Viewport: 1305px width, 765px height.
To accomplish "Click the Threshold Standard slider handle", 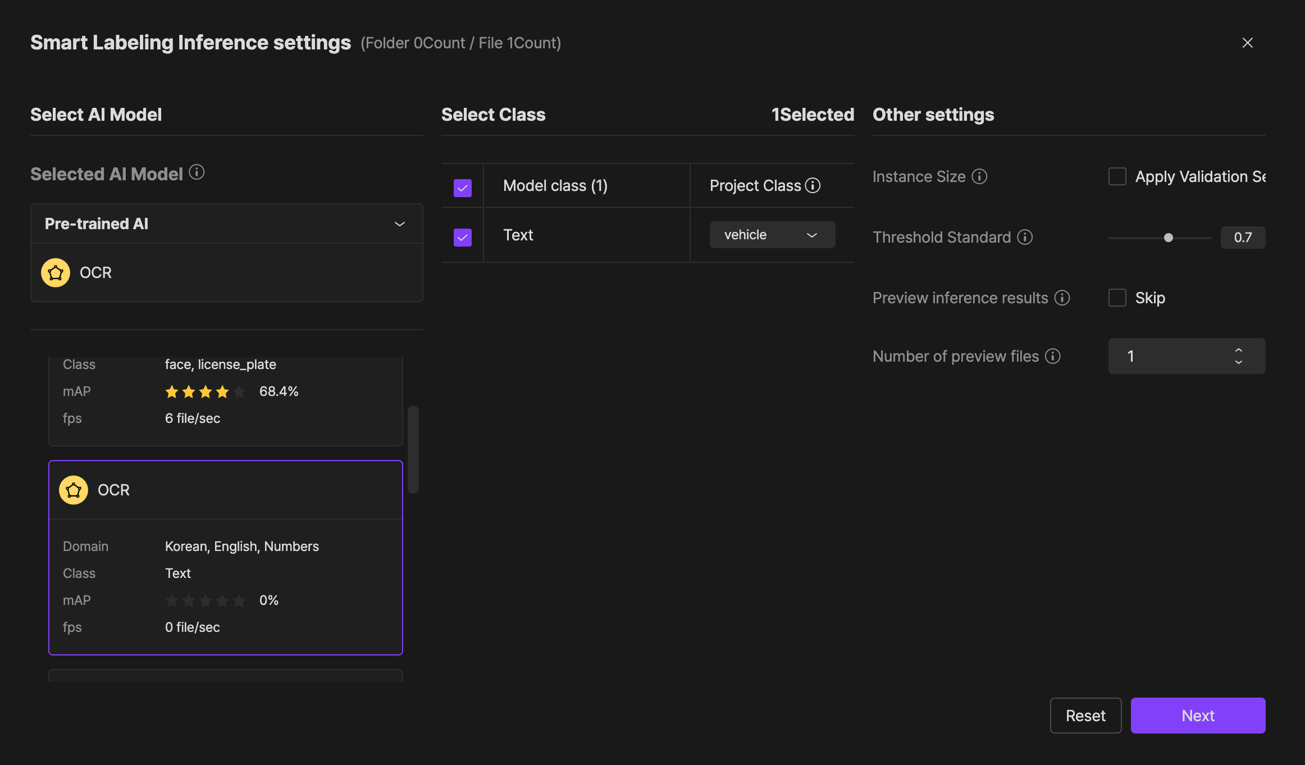I will point(1169,238).
